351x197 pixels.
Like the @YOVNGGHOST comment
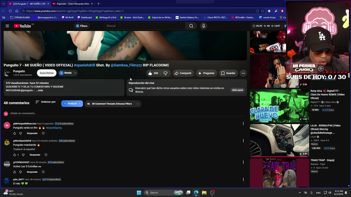[x=15, y=172]
